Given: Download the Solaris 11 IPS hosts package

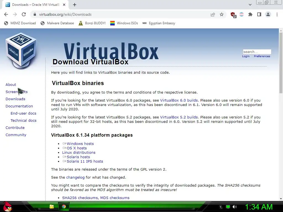Looking at the screenshot, I should coord(85,161).
